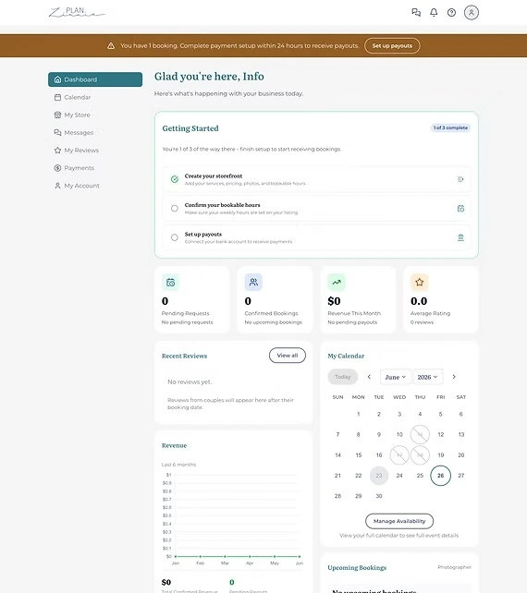Open the chat messages icon in header

click(416, 13)
